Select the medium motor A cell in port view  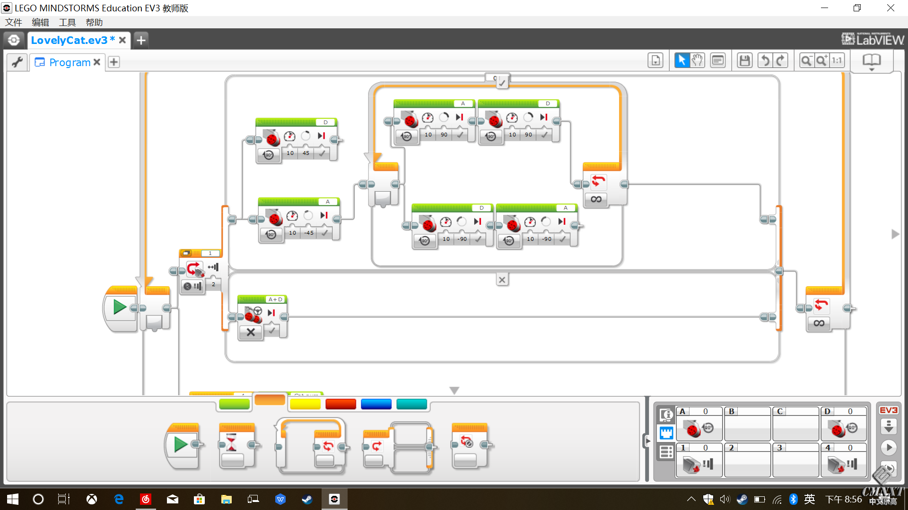pyautogui.click(x=698, y=423)
